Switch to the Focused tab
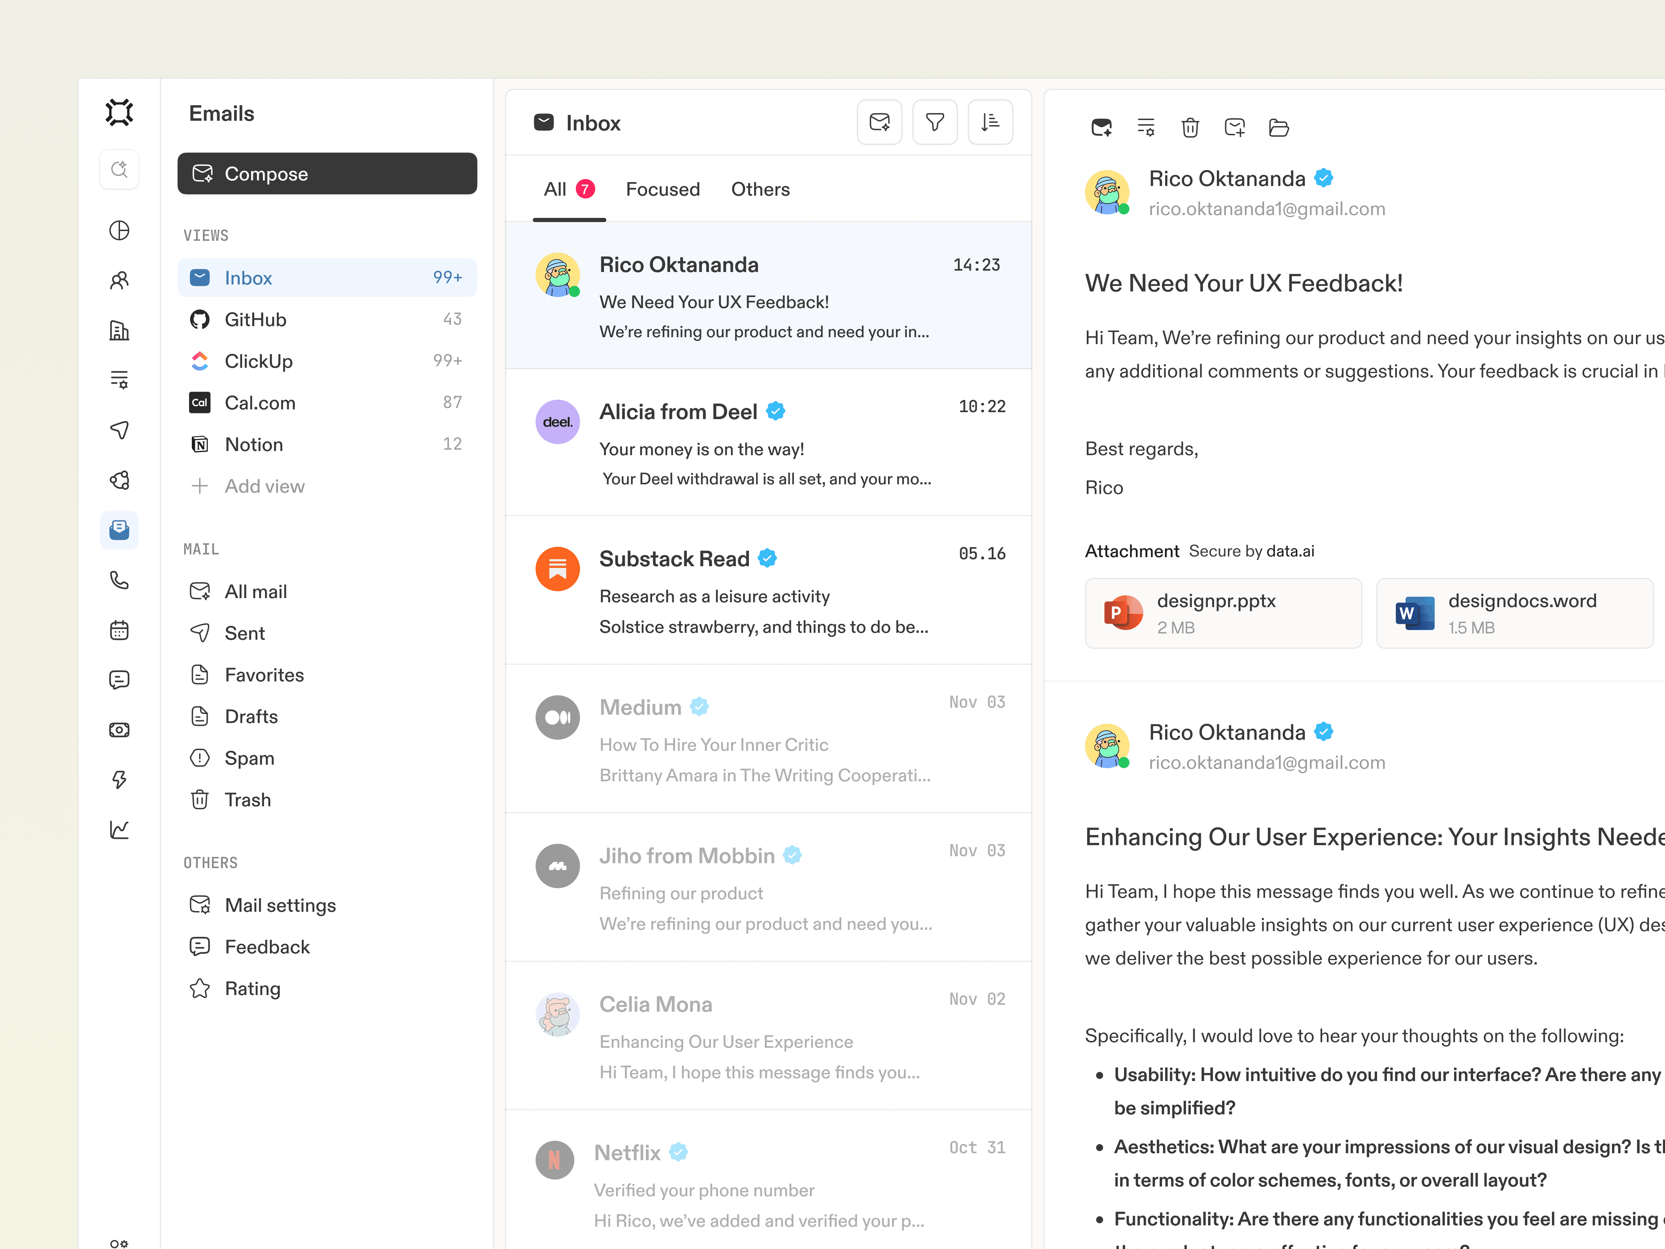Viewport: 1665px width, 1249px height. [663, 189]
